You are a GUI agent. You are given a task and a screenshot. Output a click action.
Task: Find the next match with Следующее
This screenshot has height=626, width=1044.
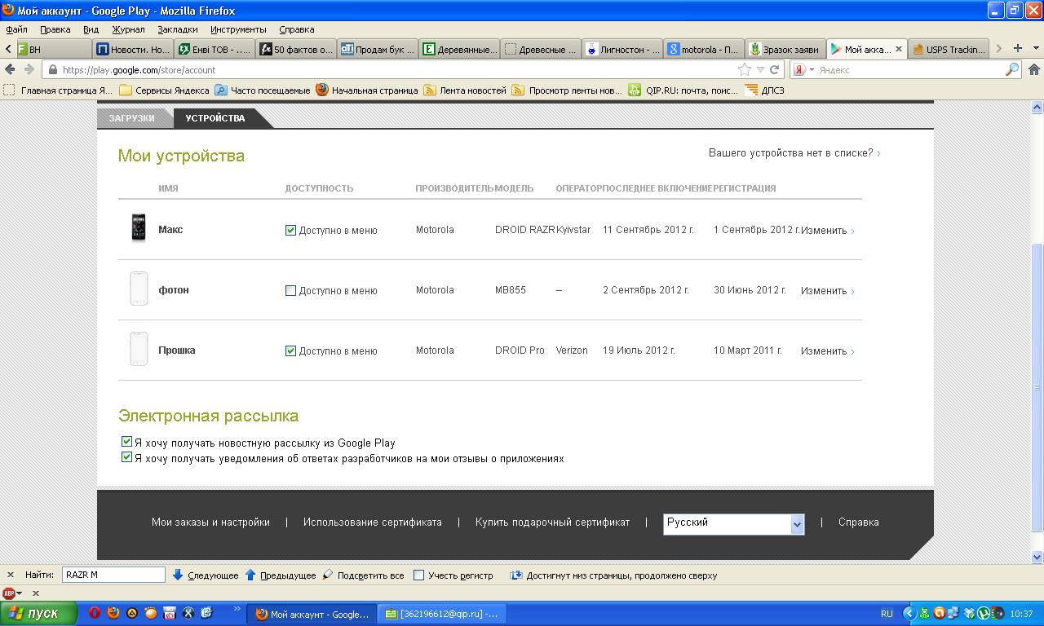[206, 575]
